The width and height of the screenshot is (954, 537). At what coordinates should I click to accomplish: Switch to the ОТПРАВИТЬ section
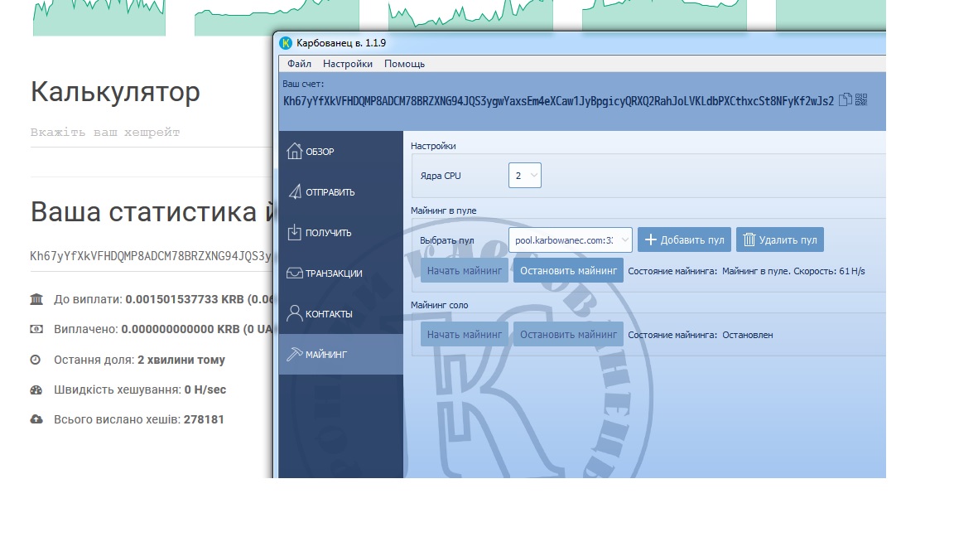[x=340, y=191]
